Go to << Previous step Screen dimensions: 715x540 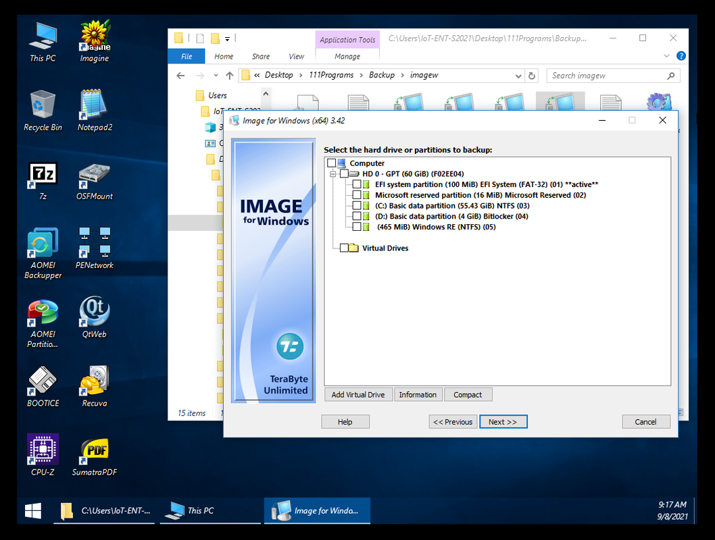[453, 422]
